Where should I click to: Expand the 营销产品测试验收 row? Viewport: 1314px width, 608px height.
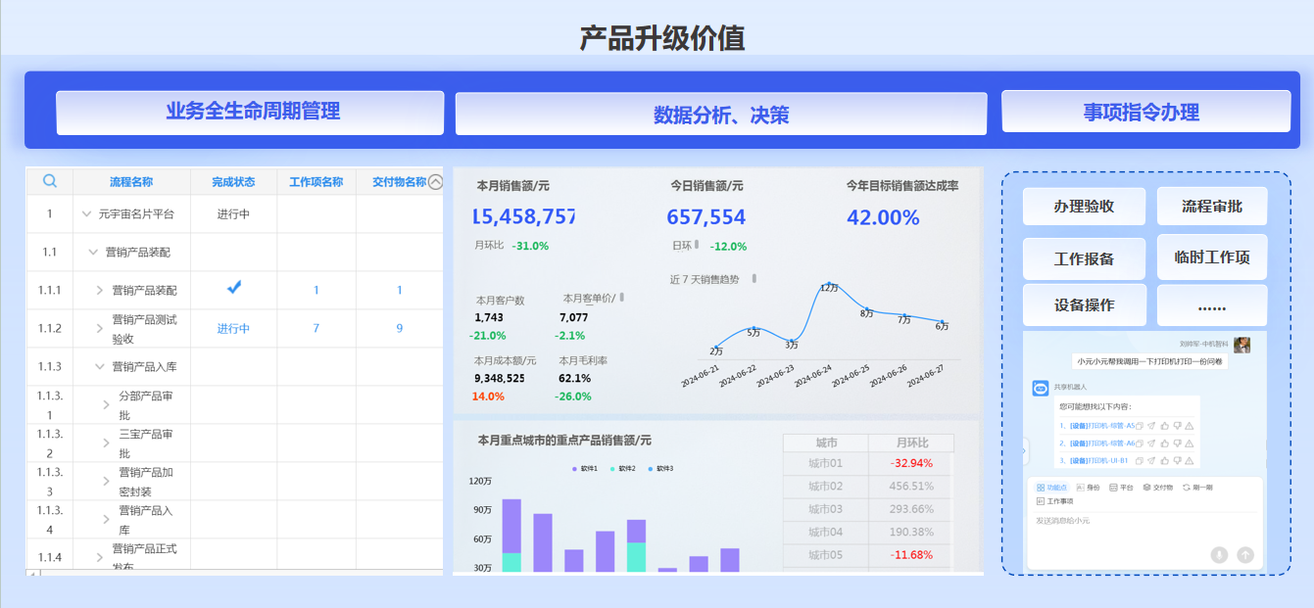(100, 329)
